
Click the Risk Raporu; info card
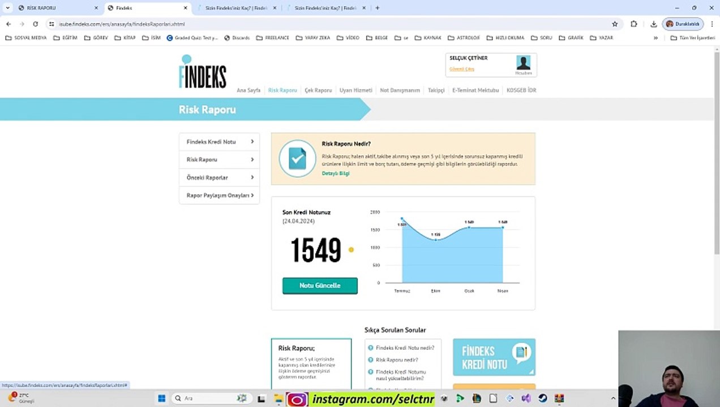point(311,364)
